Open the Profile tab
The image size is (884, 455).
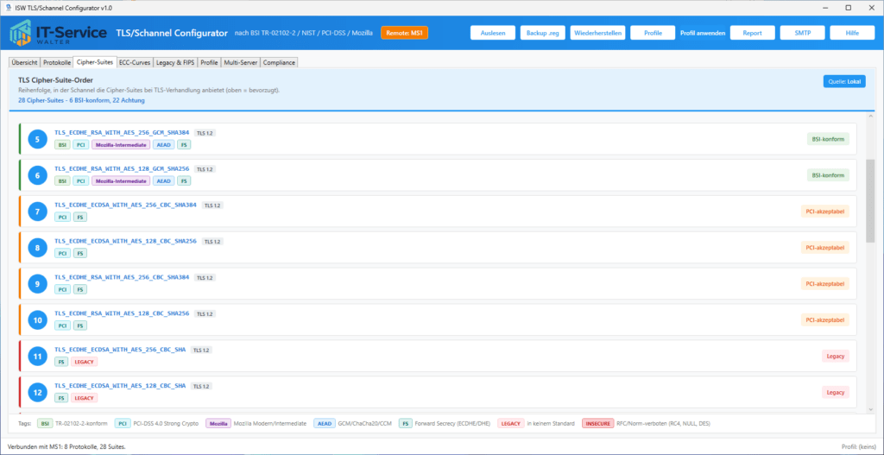pos(209,62)
